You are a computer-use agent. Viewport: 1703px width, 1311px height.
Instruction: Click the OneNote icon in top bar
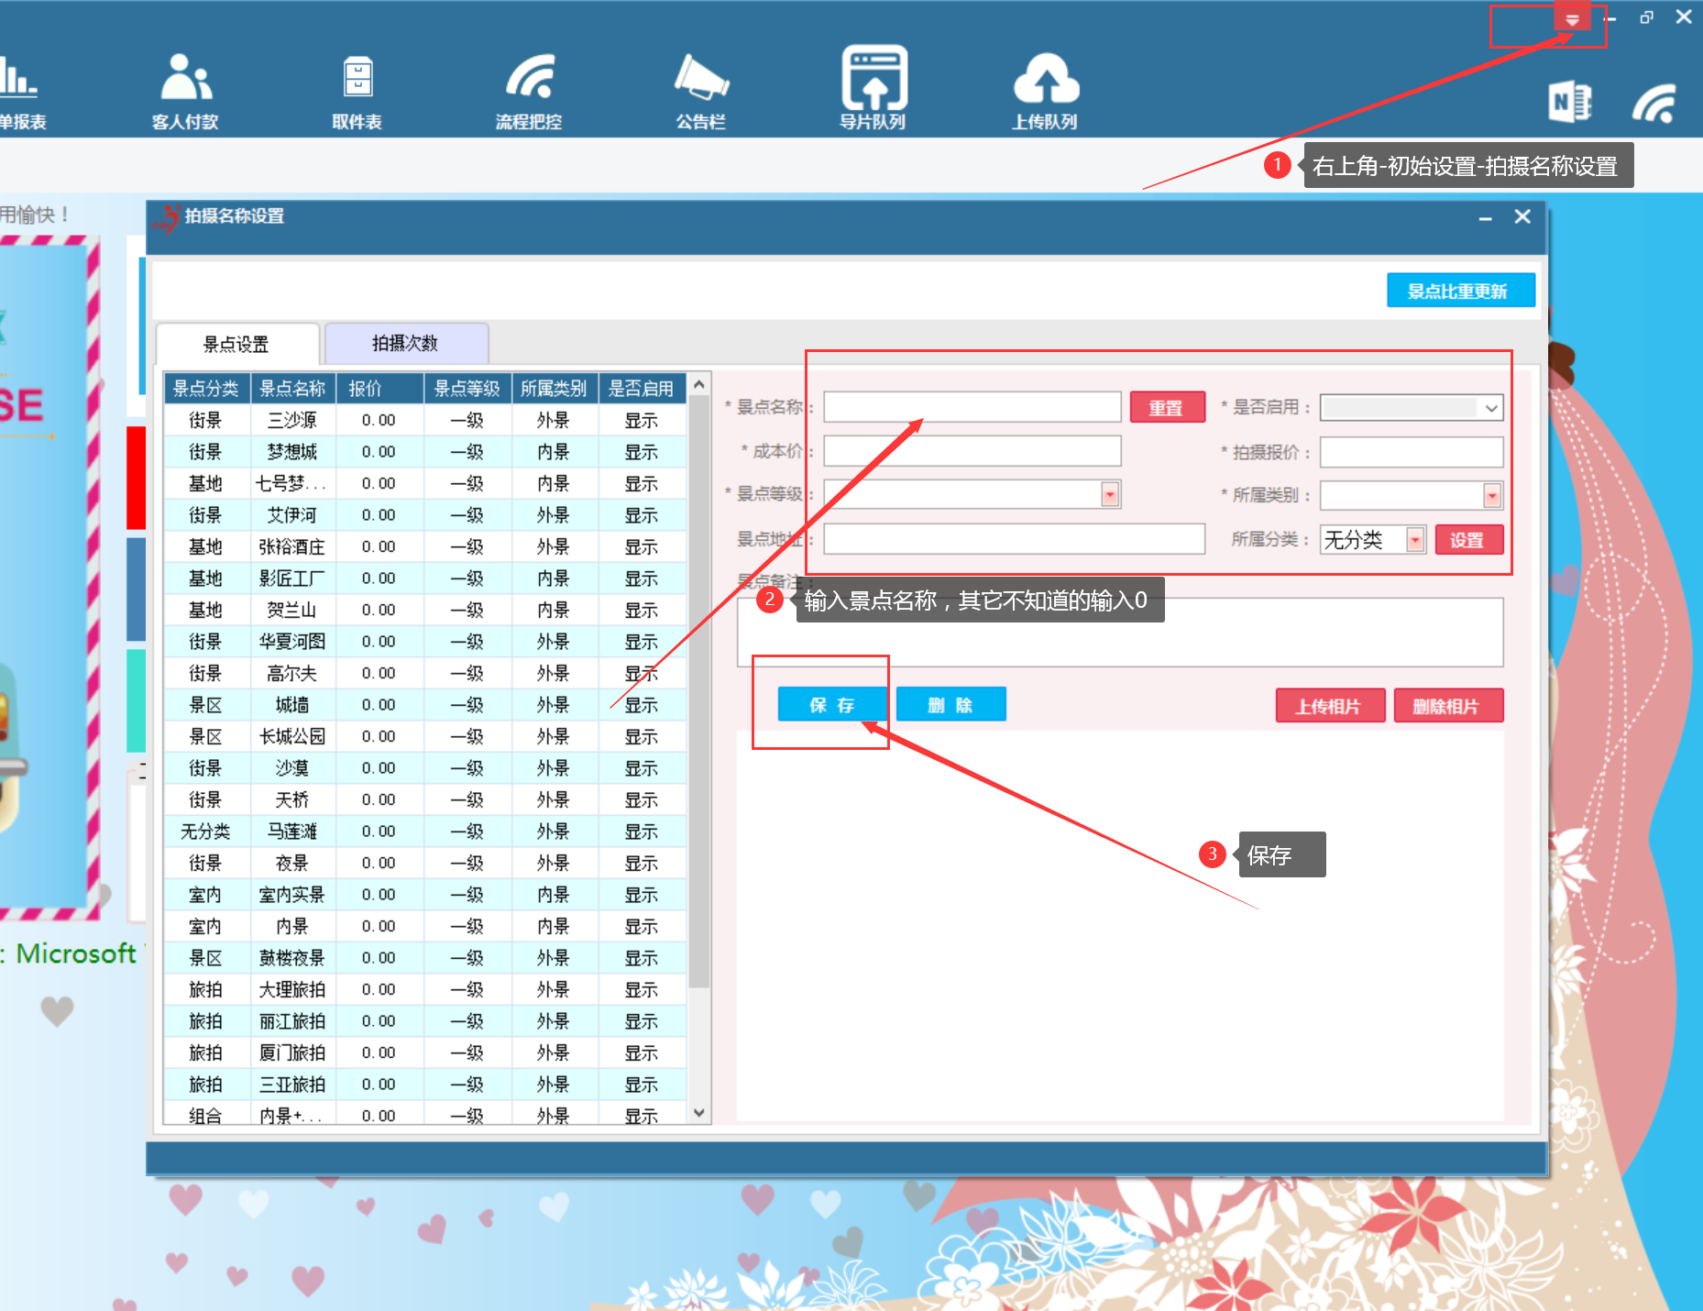(1569, 102)
